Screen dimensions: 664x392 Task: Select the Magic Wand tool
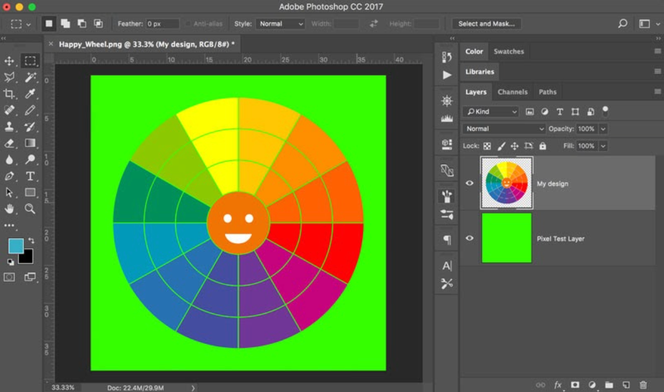pos(30,78)
